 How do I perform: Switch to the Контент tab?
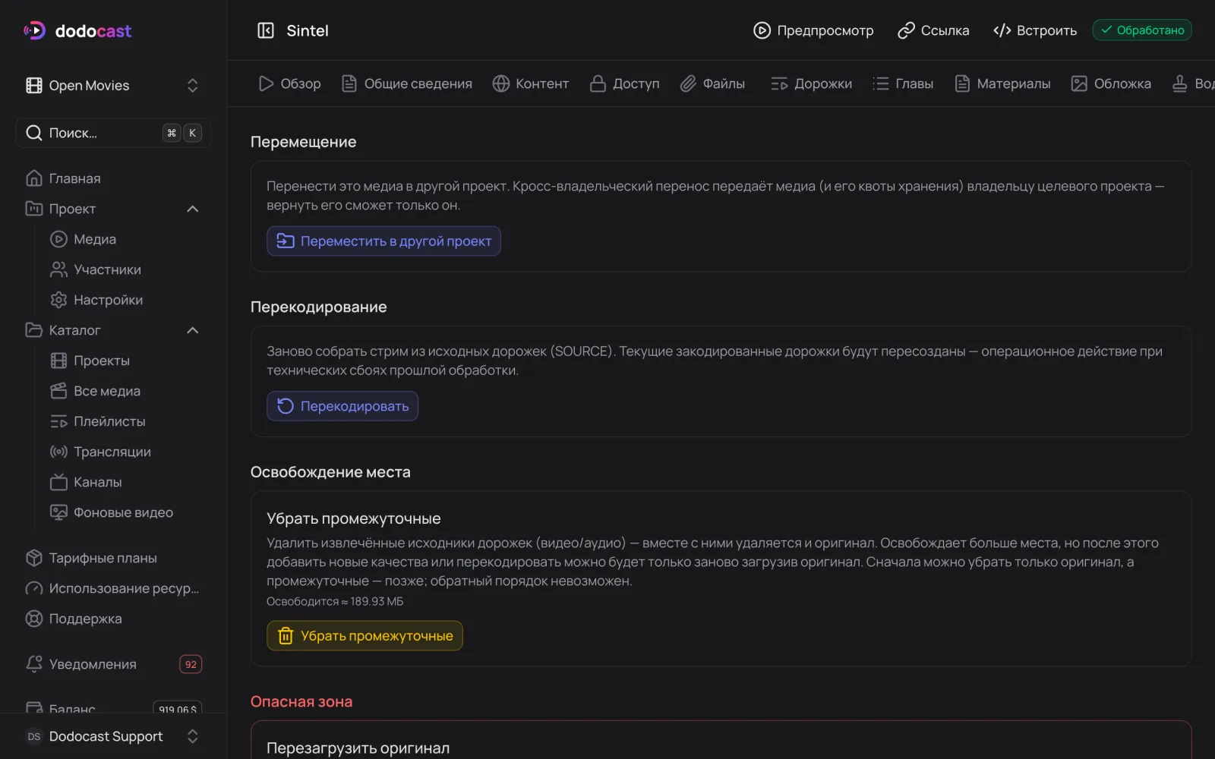[x=530, y=83]
